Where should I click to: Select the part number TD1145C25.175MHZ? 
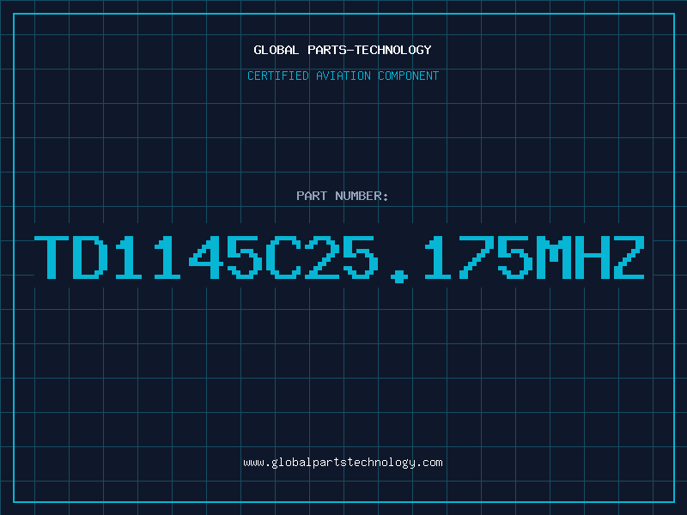[339, 258]
